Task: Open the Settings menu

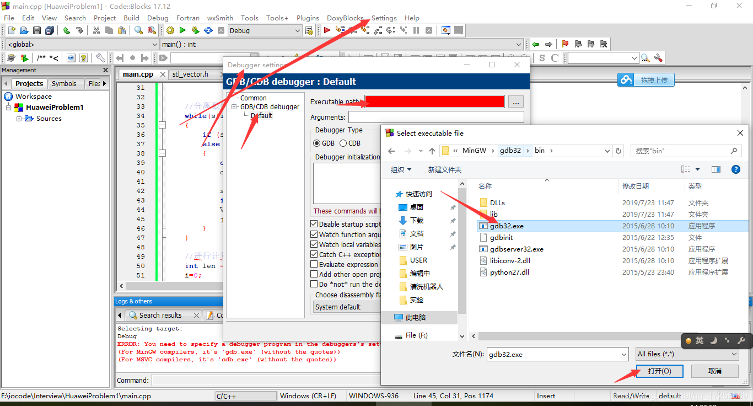Action: [x=384, y=18]
